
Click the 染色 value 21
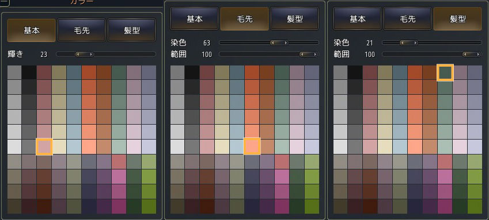point(370,43)
